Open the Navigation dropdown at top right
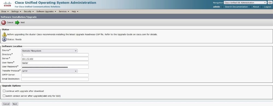The height and width of the screenshot is (106, 273). point(245,3)
